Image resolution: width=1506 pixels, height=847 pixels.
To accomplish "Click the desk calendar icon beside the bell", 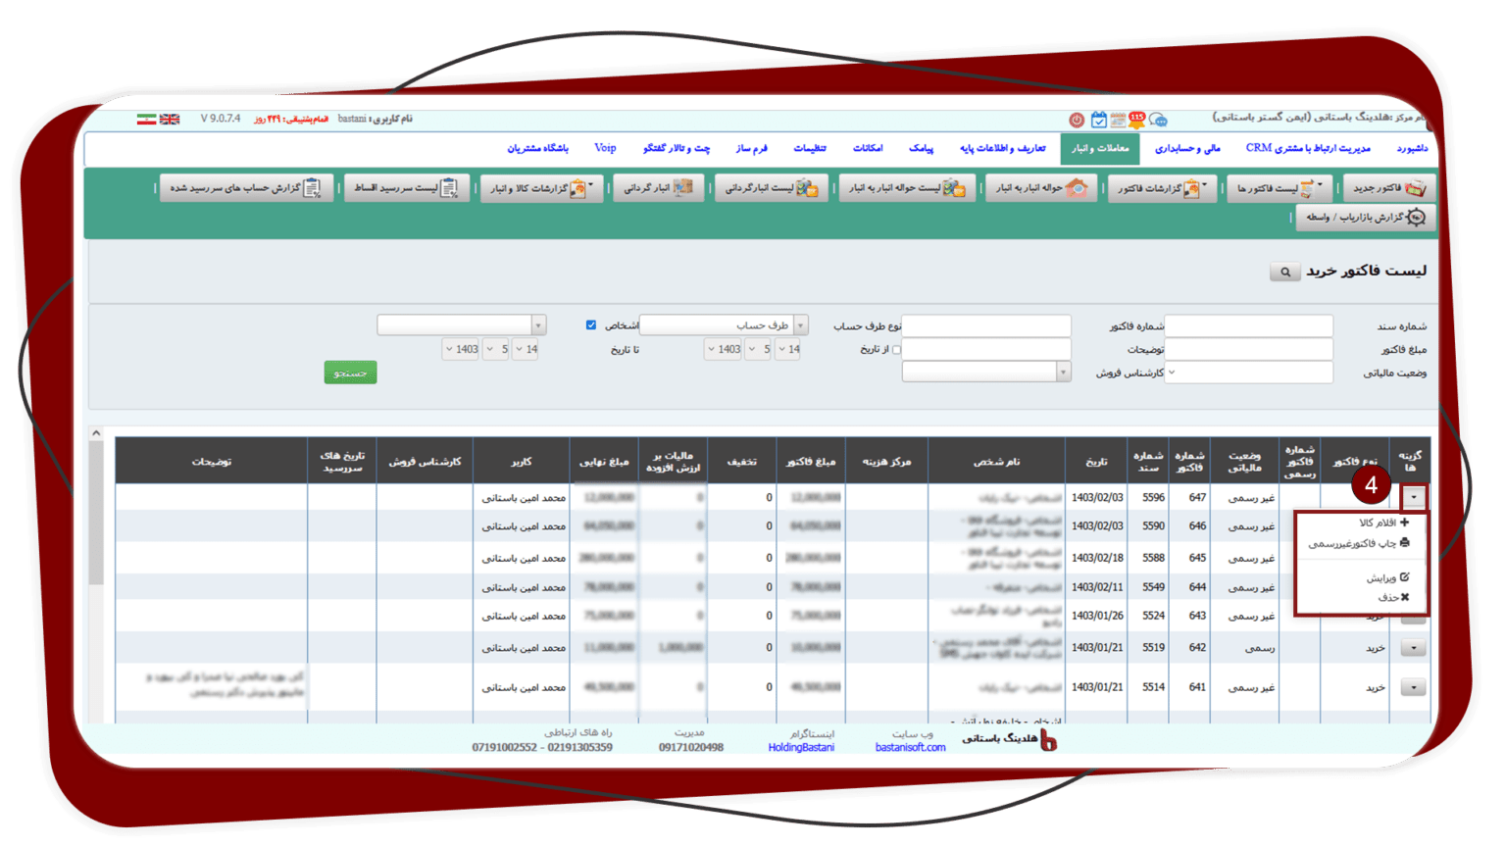I will click(x=1118, y=120).
